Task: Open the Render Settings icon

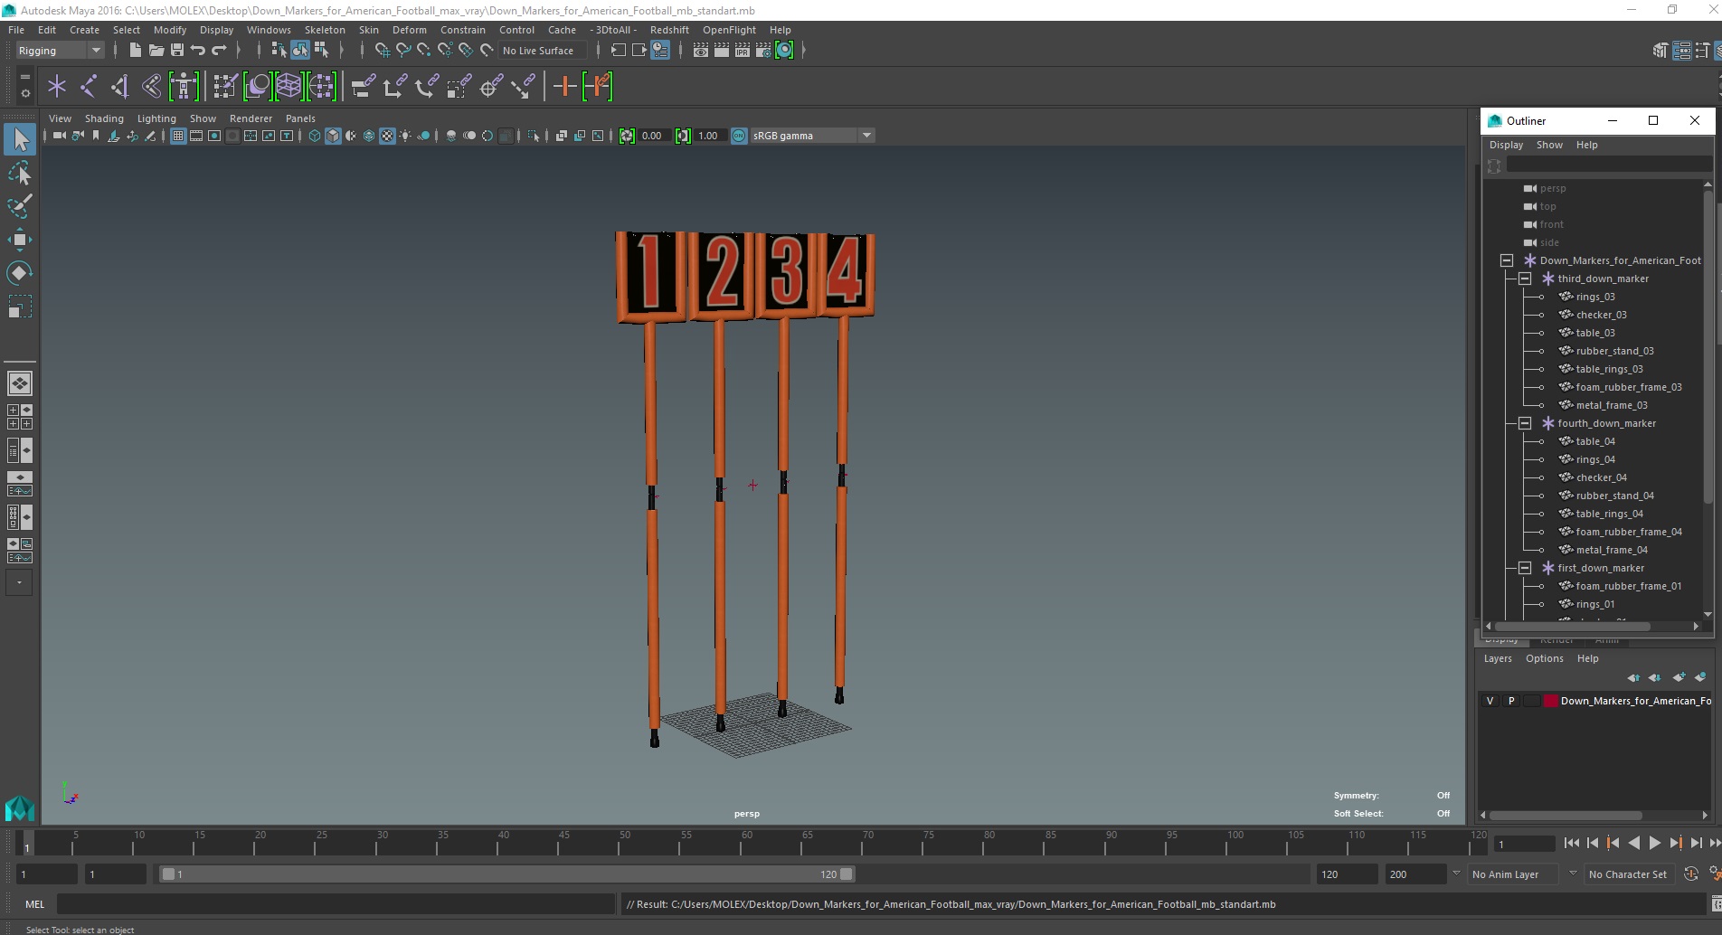Action: click(x=763, y=51)
